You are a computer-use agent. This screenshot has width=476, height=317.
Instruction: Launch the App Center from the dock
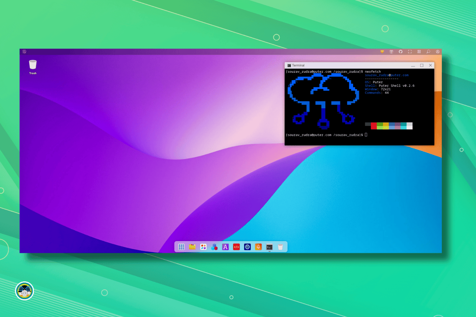point(203,247)
